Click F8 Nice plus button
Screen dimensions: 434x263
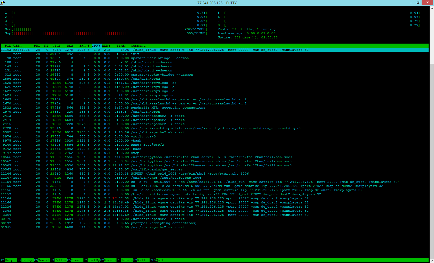coord(125,260)
